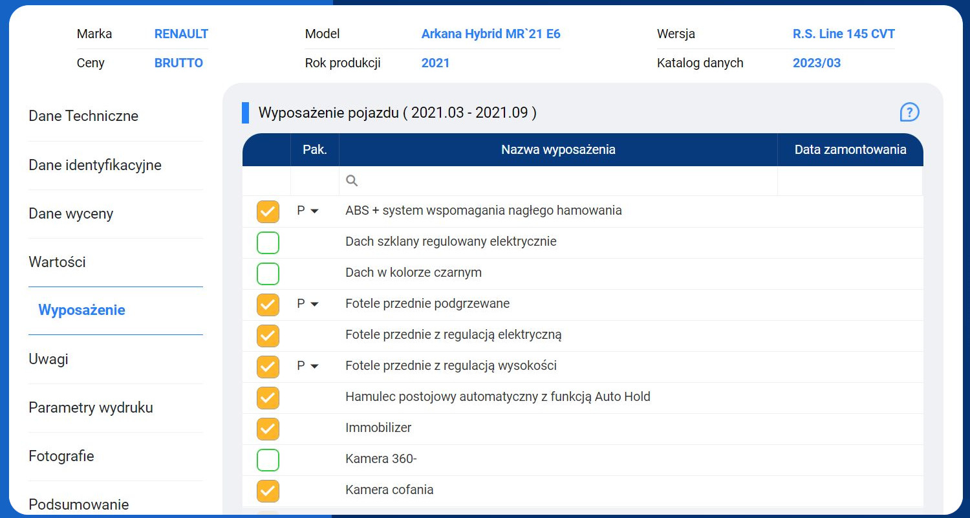Image resolution: width=970 pixels, height=518 pixels.
Task: Open the help question mark icon
Action: [x=909, y=113]
